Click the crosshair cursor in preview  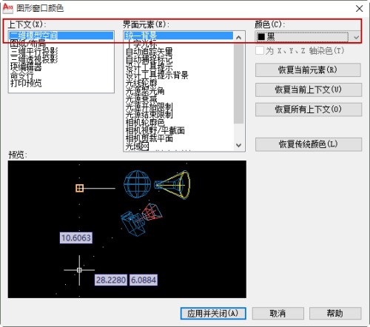(79, 270)
